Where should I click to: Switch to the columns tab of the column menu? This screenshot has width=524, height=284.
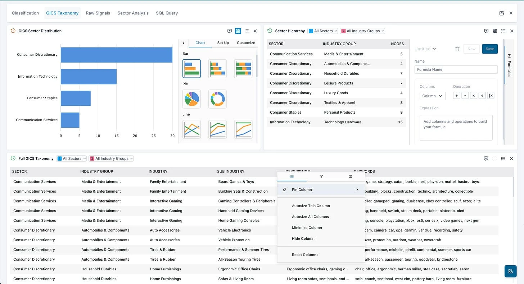(x=350, y=176)
